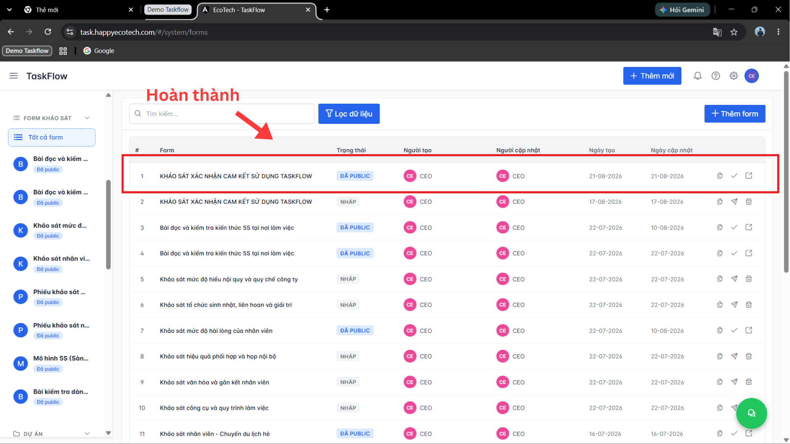Click the translate page icon in address bar
The width and height of the screenshot is (790, 444).
717,32
